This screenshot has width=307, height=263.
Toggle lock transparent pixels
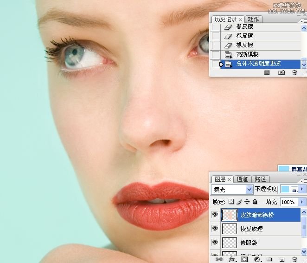[x=231, y=202]
